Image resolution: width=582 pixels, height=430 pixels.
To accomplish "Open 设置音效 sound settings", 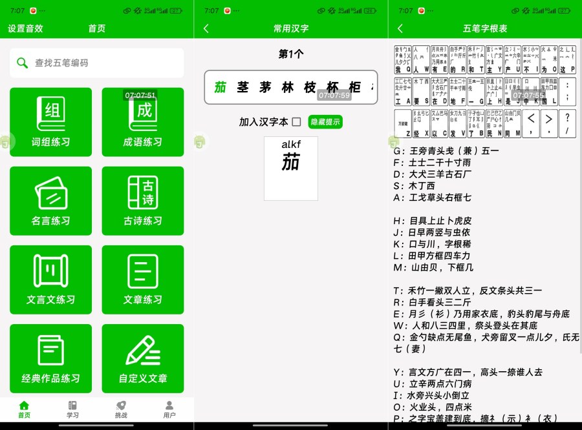I will [x=25, y=28].
